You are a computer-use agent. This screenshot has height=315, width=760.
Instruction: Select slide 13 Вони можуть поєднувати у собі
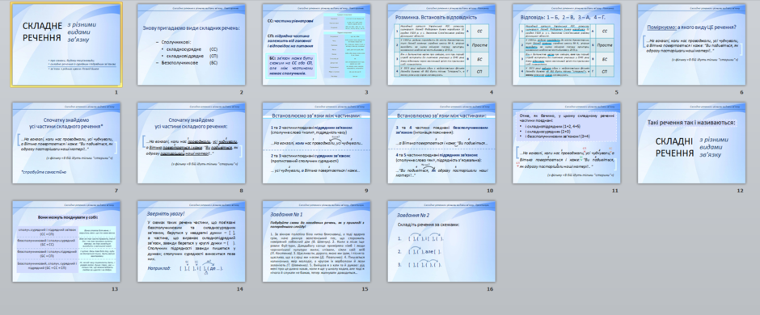pos(66,241)
